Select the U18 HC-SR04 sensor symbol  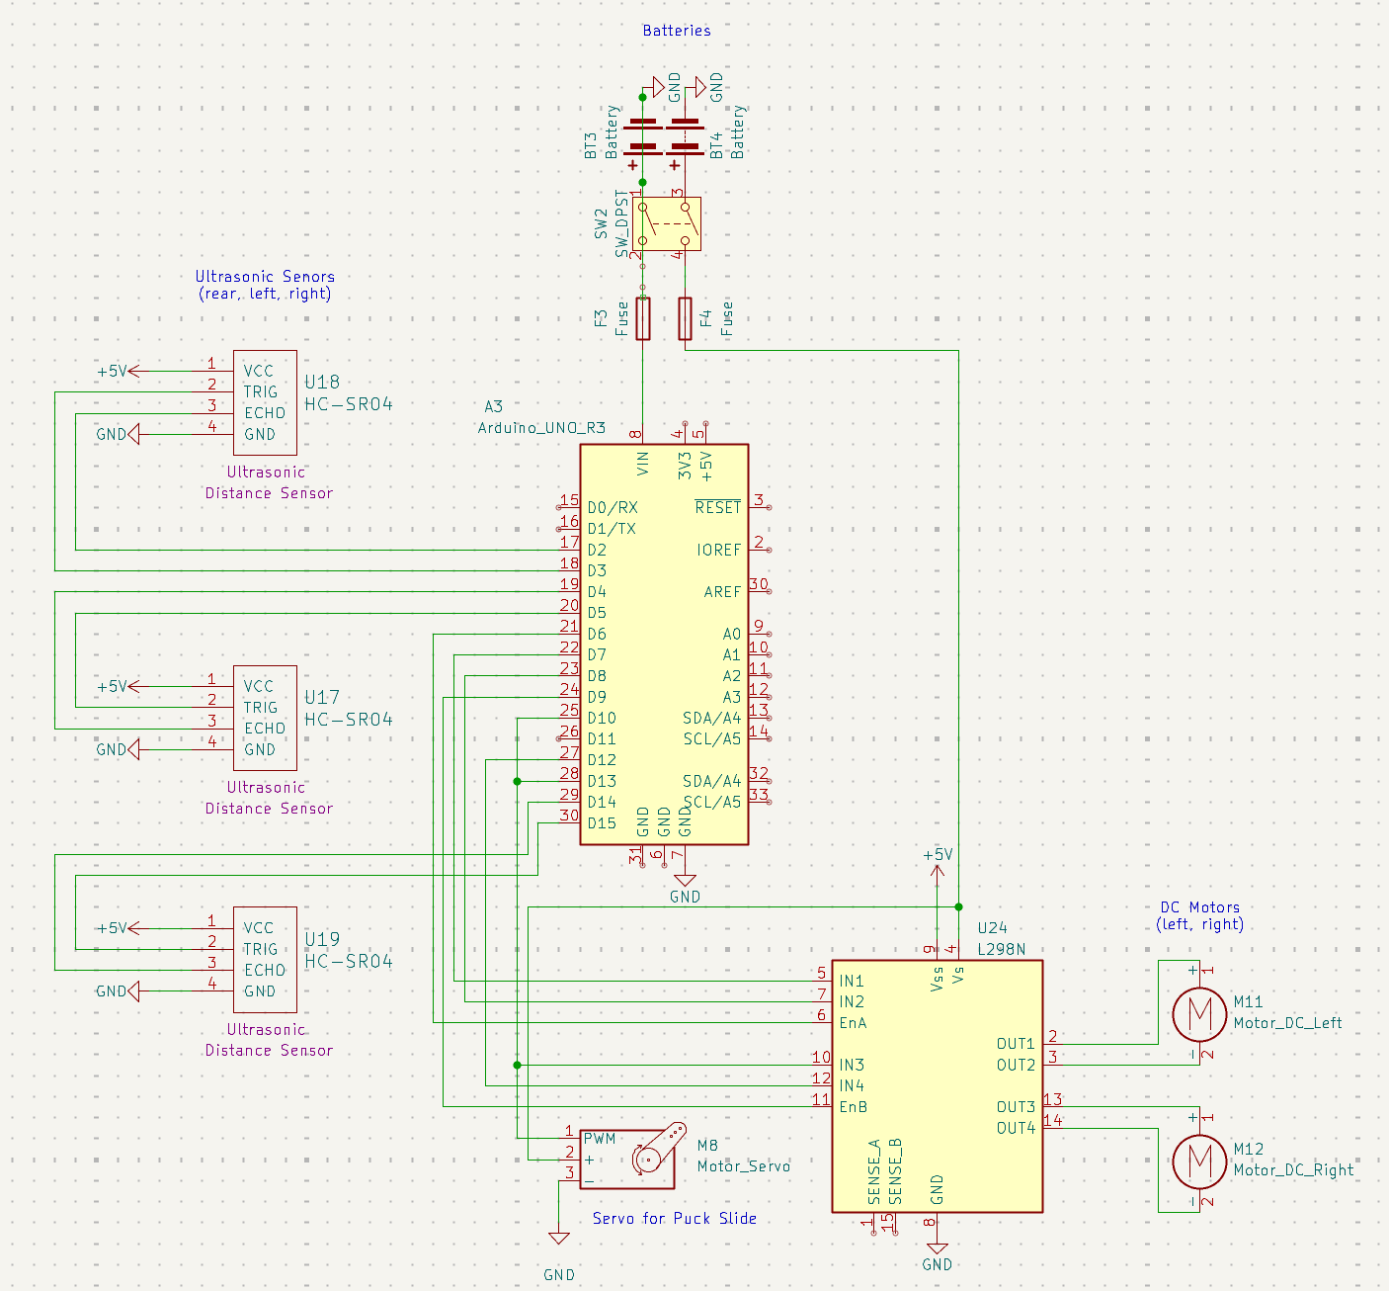[x=264, y=402]
